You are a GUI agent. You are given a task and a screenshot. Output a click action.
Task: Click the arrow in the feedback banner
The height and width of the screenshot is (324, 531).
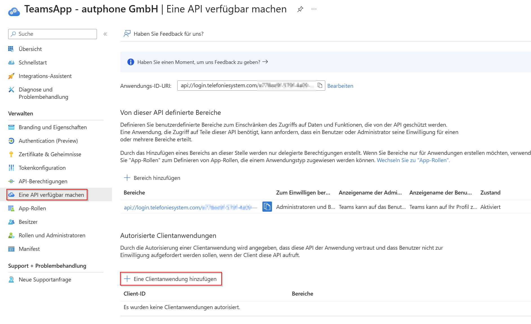point(265,62)
